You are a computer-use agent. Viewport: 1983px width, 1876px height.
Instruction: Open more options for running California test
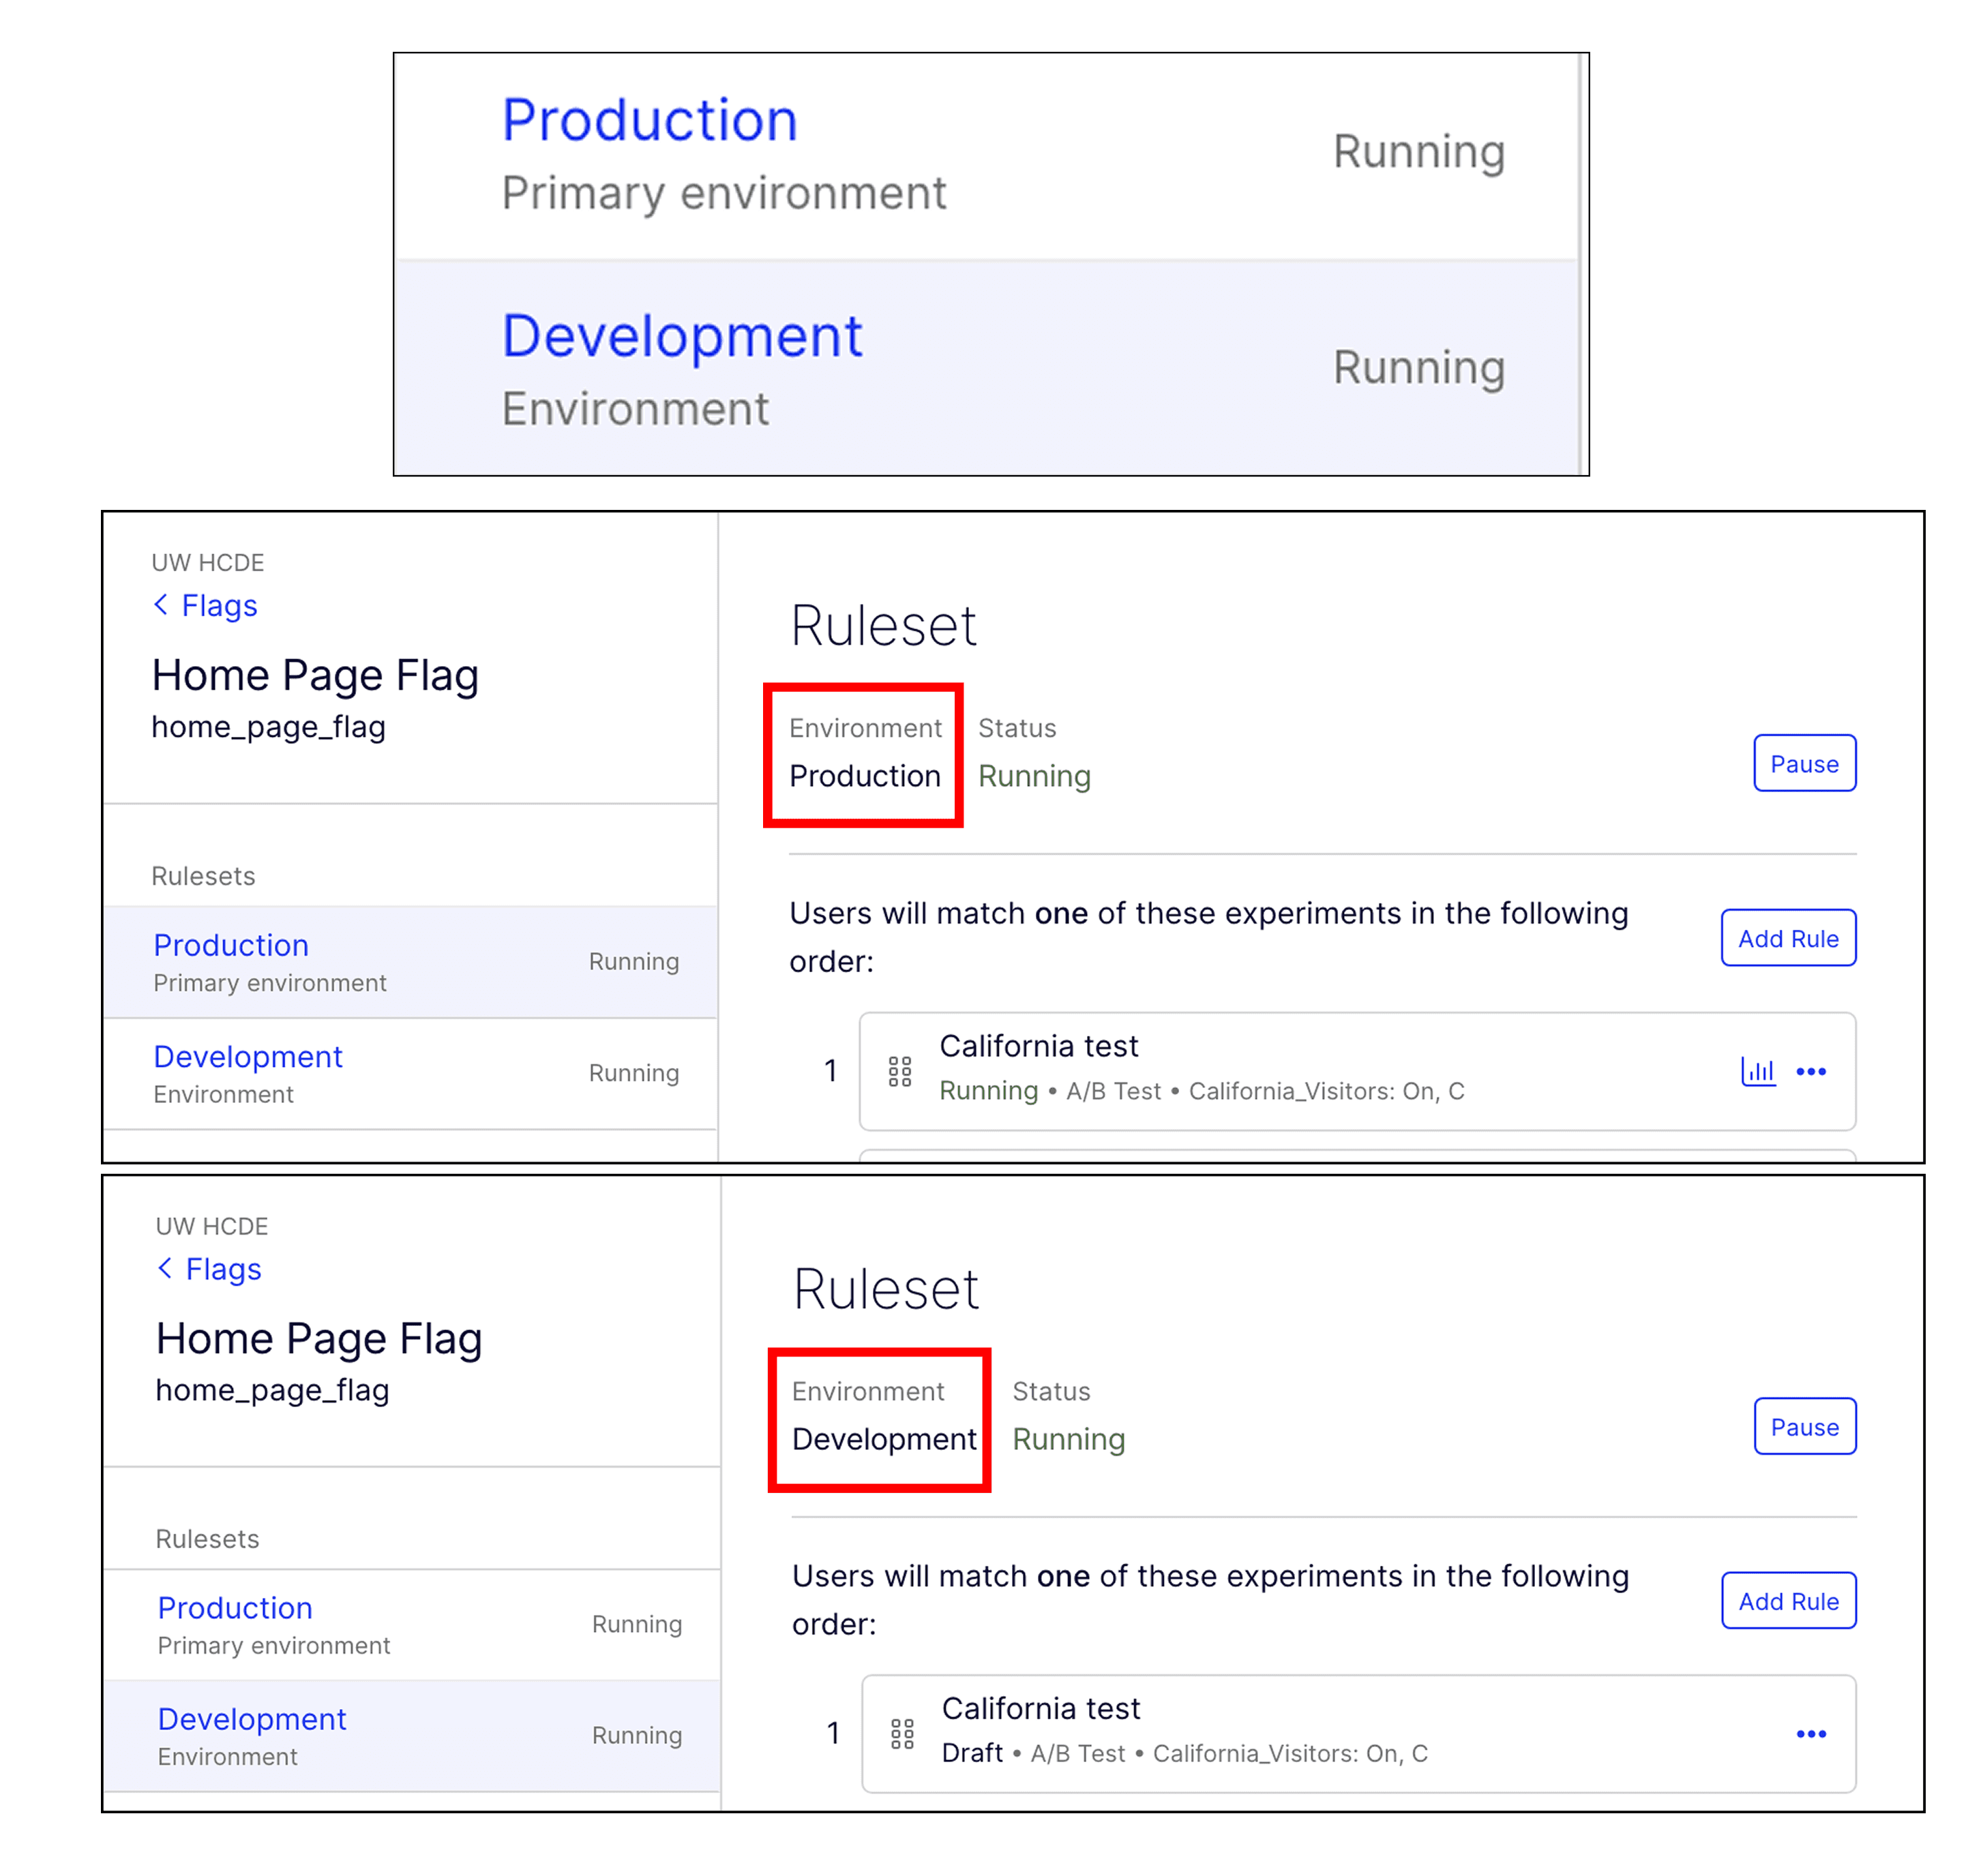[1811, 1071]
